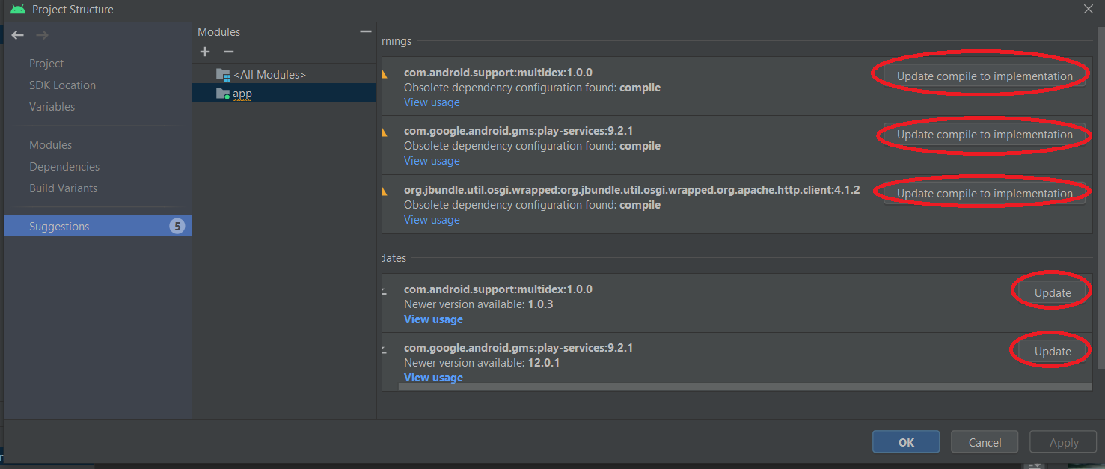This screenshot has height=469, width=1105.
Task: Update multidex compile to implementation
Action: pos(984,76)
